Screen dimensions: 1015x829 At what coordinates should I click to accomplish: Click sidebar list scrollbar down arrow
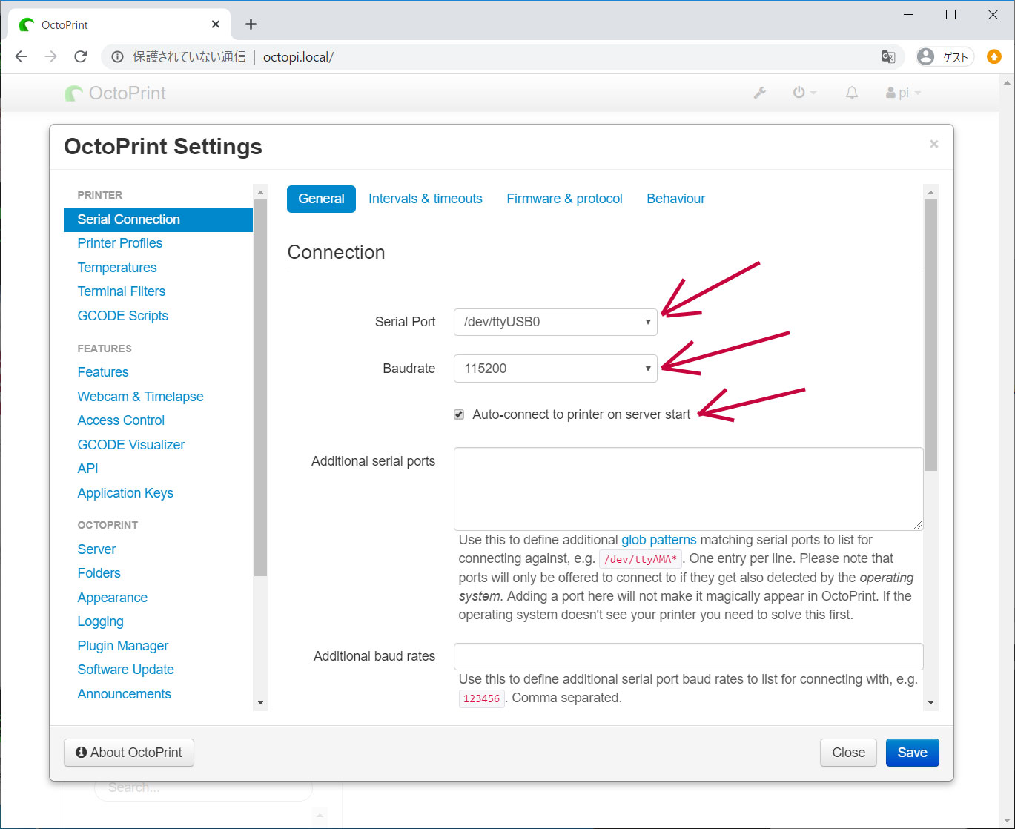click(260, 702)
